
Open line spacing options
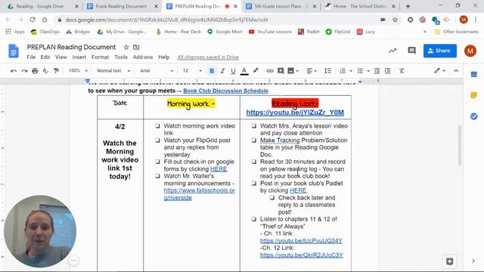(x=327, y=71)
